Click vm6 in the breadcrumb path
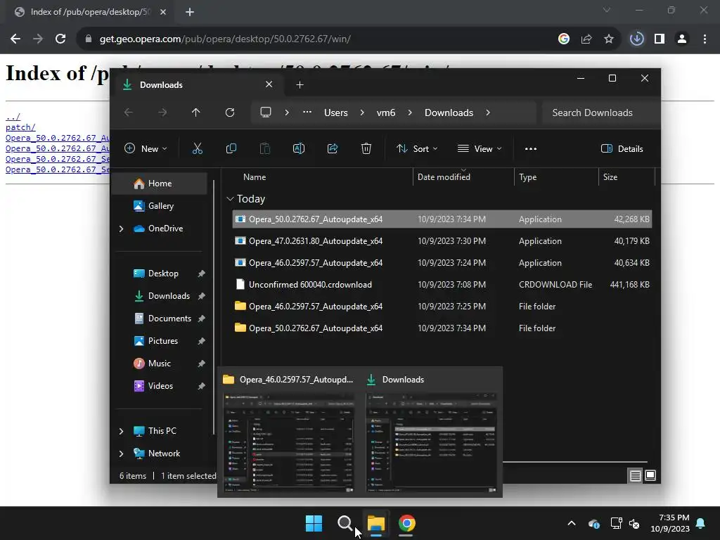Screen dimensions: 720x540 click(x=386, y=112)
